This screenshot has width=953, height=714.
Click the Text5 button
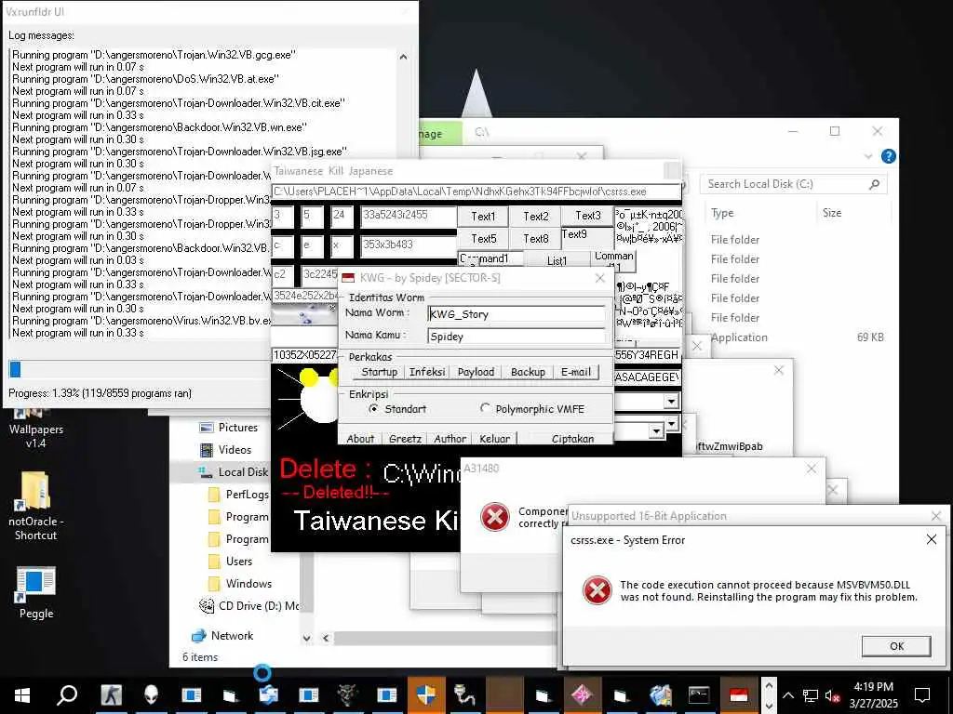(483, 239)
